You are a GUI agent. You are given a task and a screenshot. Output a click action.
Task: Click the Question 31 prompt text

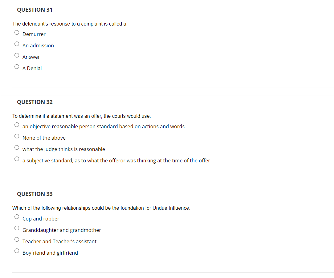point(70,24)
